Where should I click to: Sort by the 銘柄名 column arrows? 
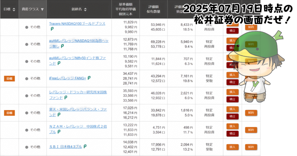click(85, 9)
